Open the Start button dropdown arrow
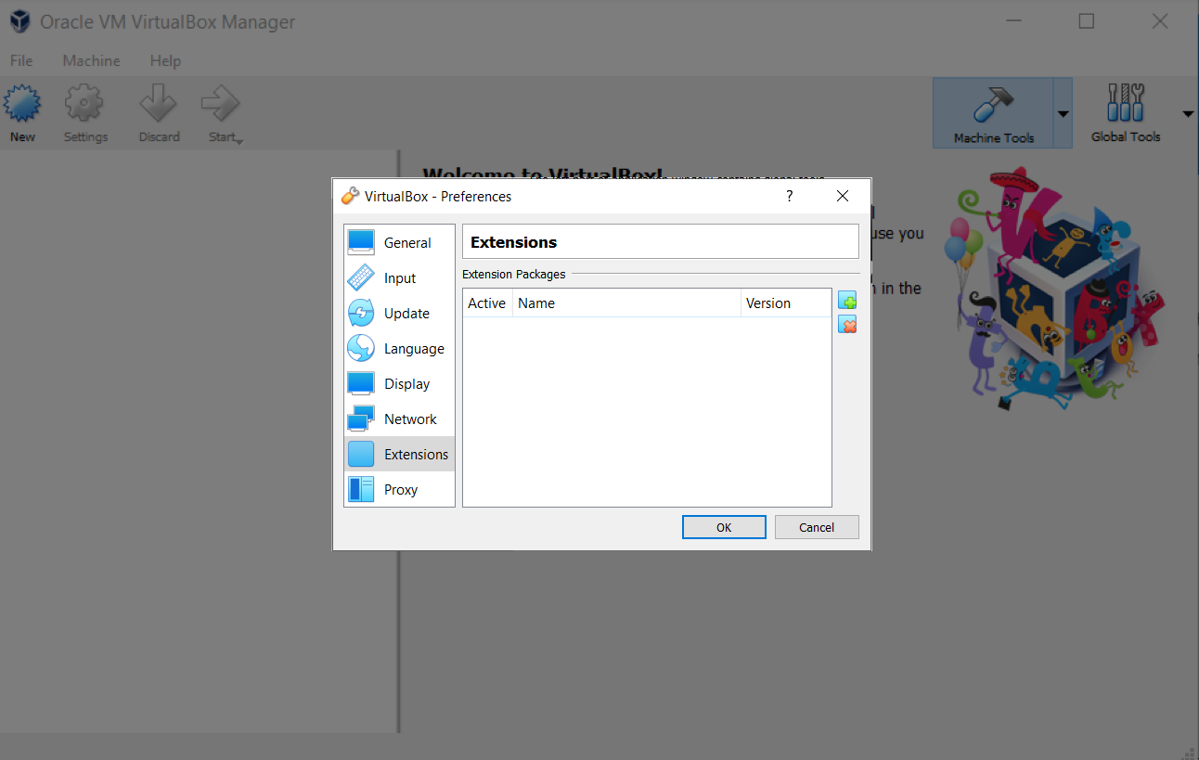 coord(239,140)
